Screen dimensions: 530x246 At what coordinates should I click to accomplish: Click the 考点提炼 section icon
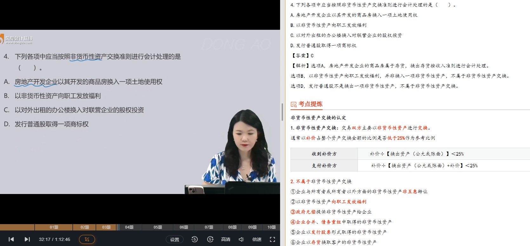coord(294,104)
